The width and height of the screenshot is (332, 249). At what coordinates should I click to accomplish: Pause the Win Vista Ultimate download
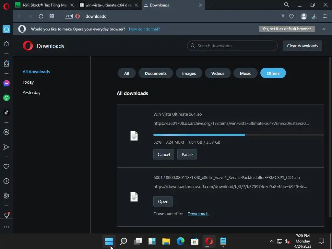[x=187, y=154]
